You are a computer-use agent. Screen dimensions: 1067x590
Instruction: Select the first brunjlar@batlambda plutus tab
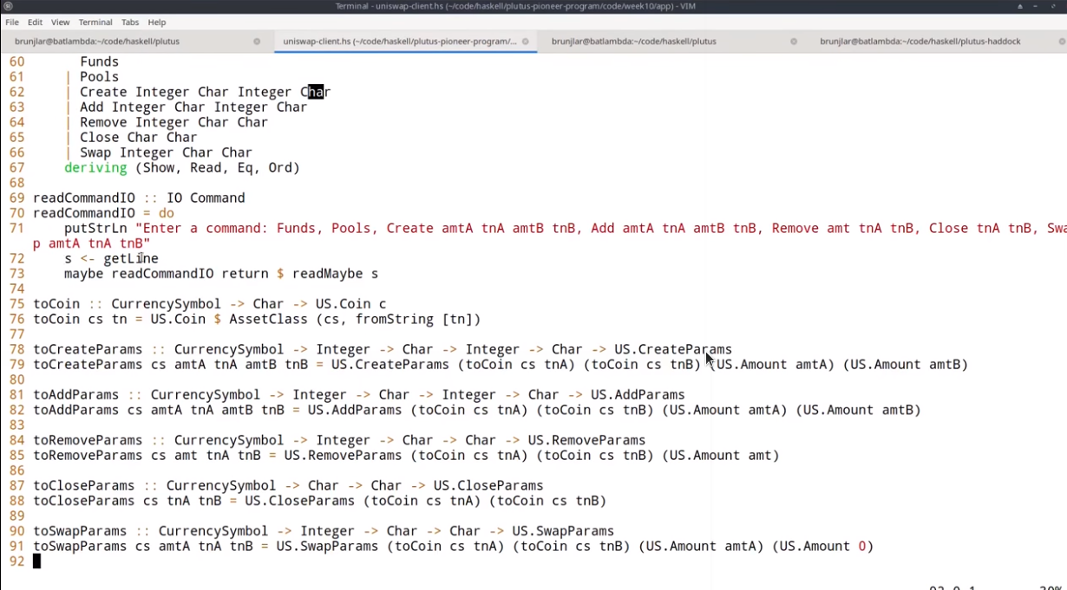pyautogui.click(x=97, y=42)
